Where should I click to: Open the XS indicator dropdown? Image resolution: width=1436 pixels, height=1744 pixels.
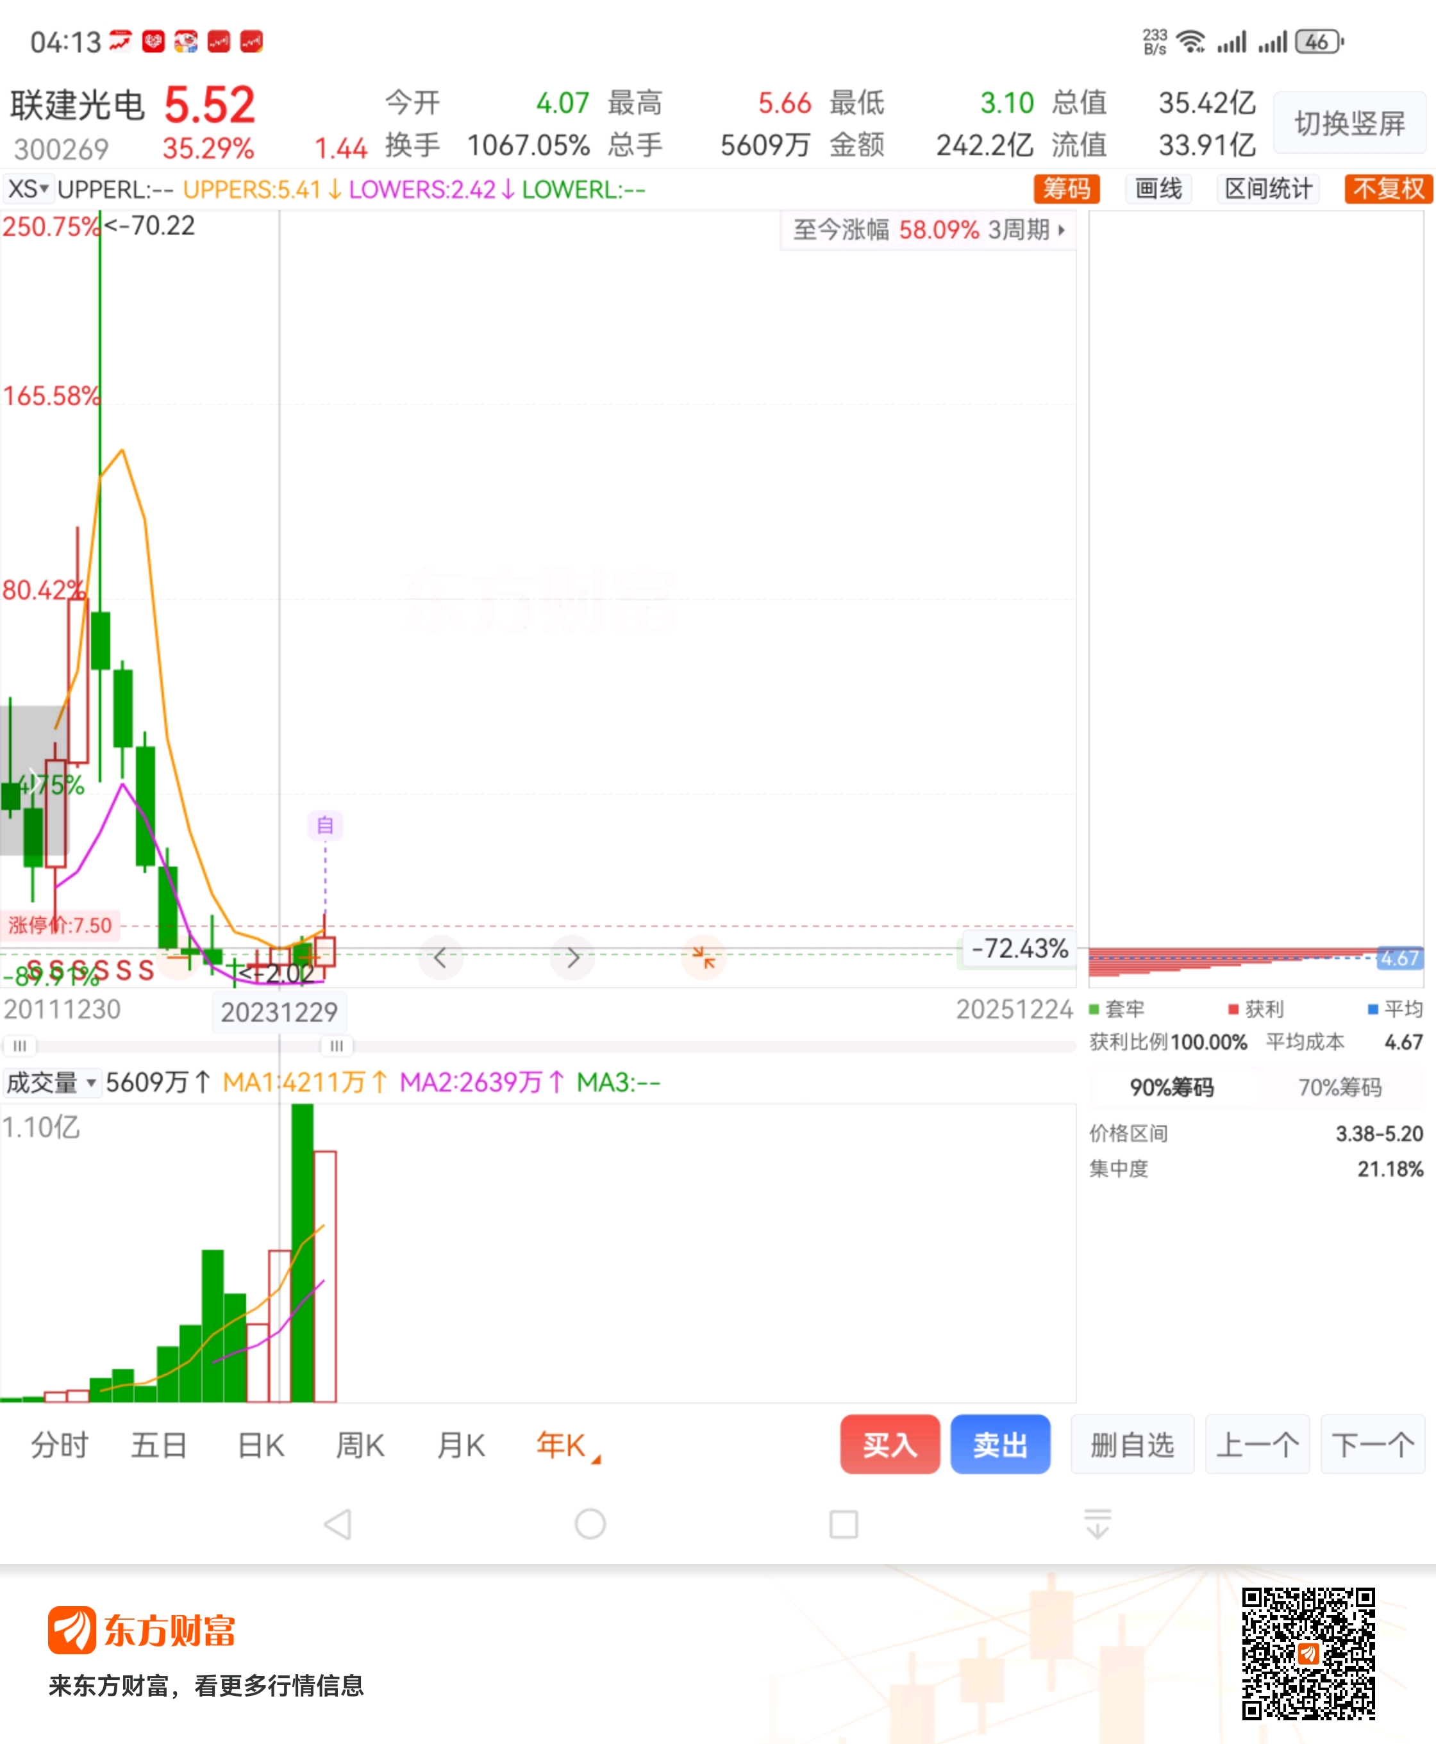28,189
